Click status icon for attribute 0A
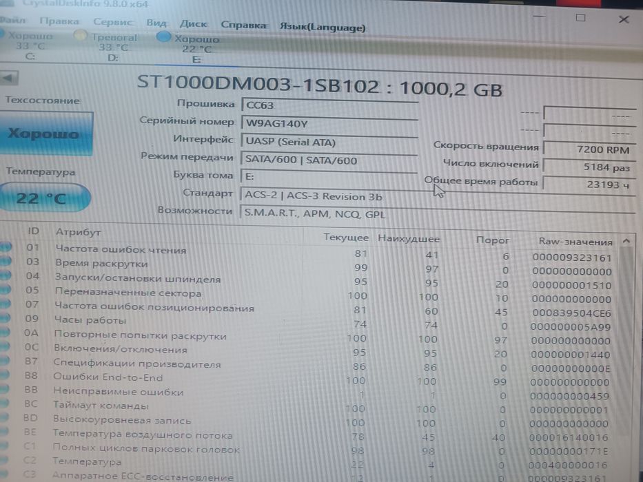Viewport: 643px width, 482px height. 5,333
